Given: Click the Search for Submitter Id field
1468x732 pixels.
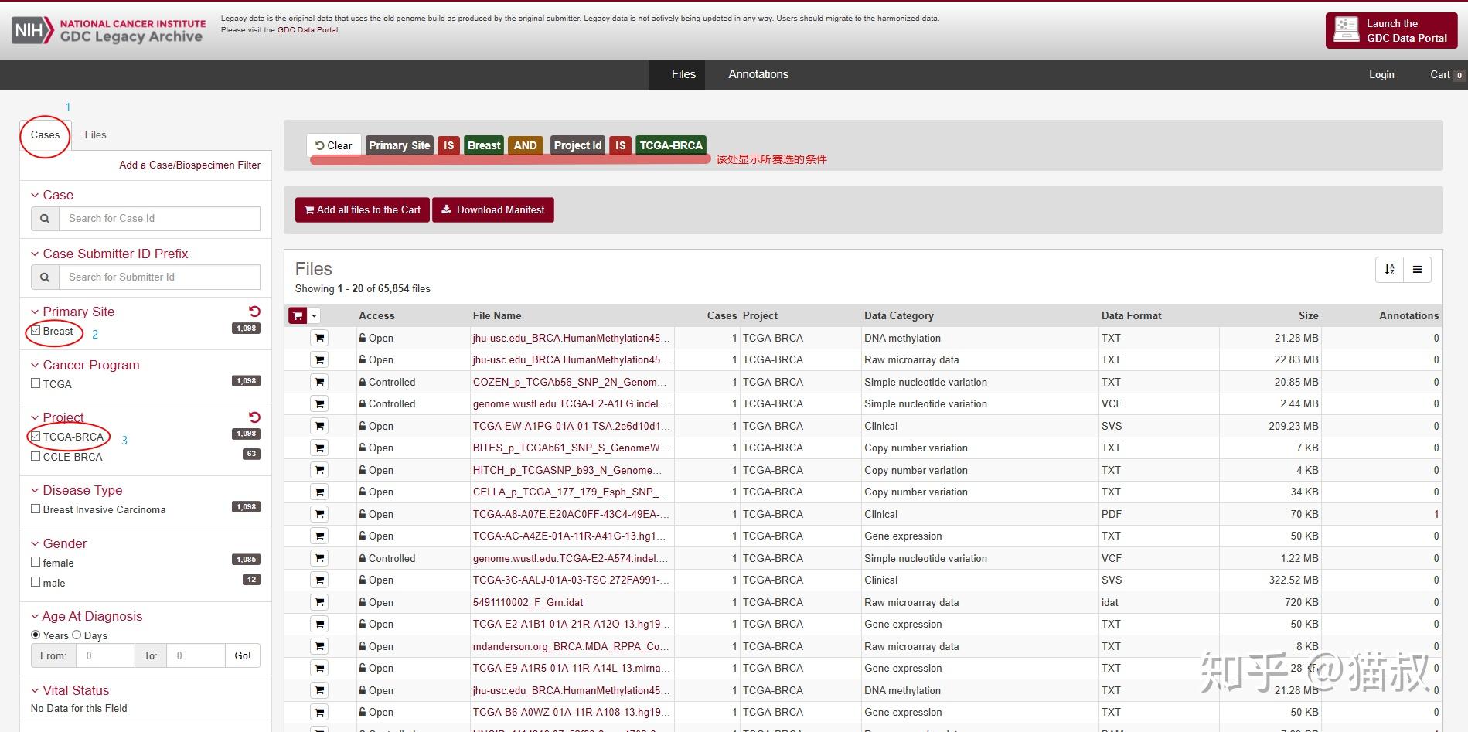Looking at the screenshot, I should (x=159, y=277).
